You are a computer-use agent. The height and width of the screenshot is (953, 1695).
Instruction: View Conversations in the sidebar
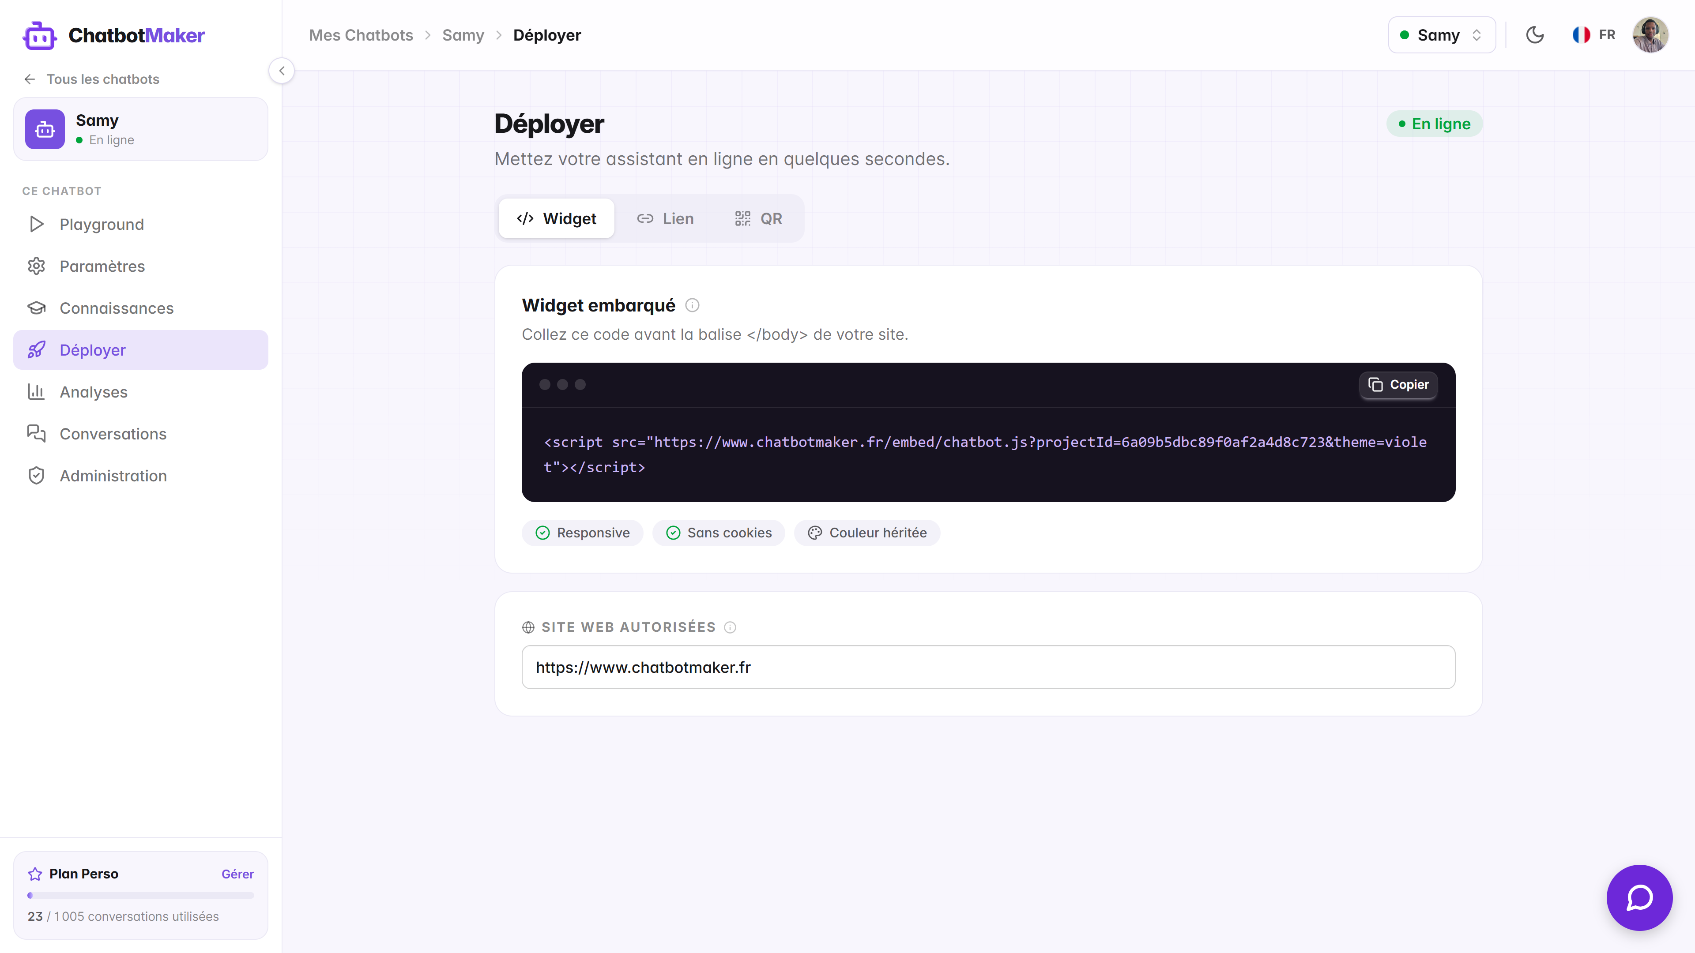141,434
